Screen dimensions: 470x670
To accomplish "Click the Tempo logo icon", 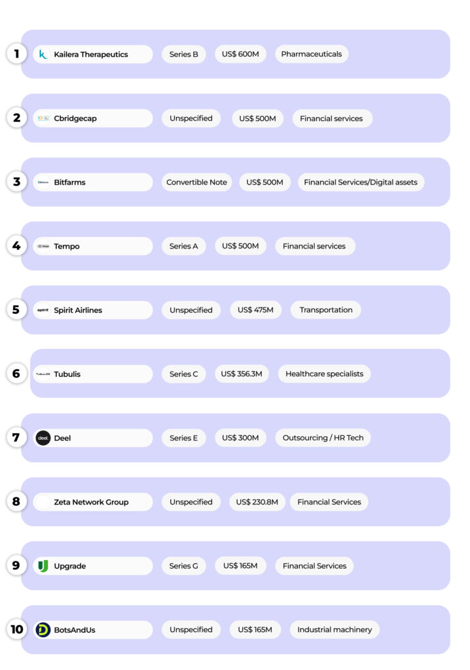I will 43,246.
